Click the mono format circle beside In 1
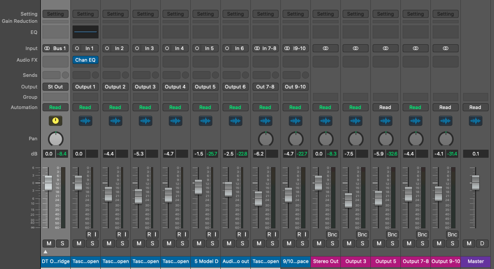494x269 pixels. 77,48
